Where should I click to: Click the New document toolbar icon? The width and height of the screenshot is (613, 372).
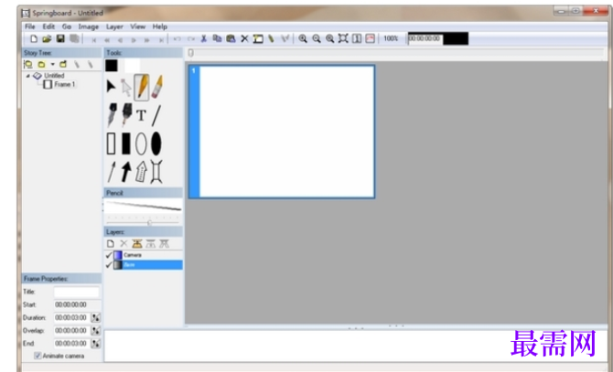(x=34, y=38)
